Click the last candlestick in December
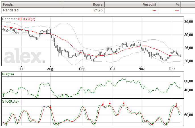Image resolution: width=195 pixels, height=128 pixels. [x=180, y=56]
